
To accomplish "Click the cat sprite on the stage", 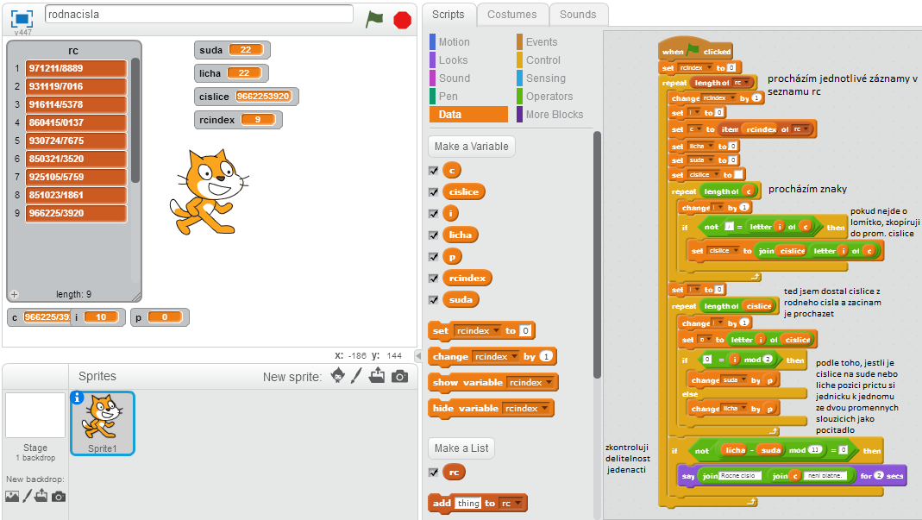I will [x=208, y=191].
